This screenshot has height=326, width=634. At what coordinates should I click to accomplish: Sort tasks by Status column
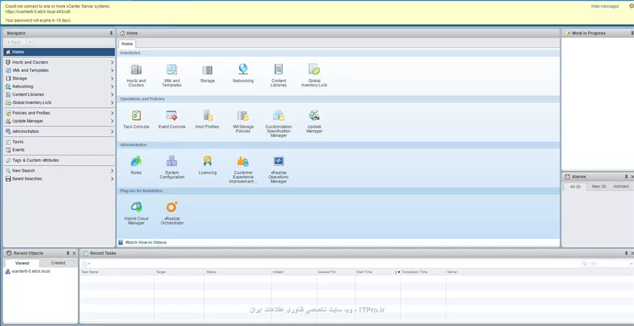[238, 272]
